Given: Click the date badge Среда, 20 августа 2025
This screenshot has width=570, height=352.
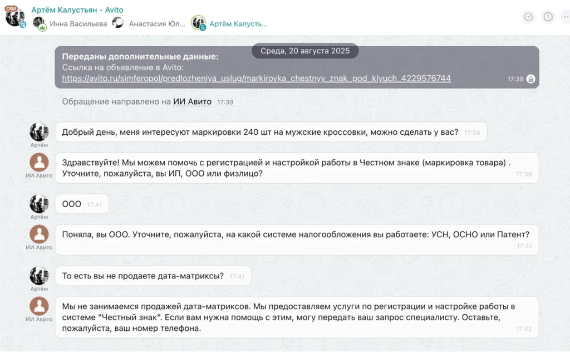Looking at the screenshot, I should 305,51.
